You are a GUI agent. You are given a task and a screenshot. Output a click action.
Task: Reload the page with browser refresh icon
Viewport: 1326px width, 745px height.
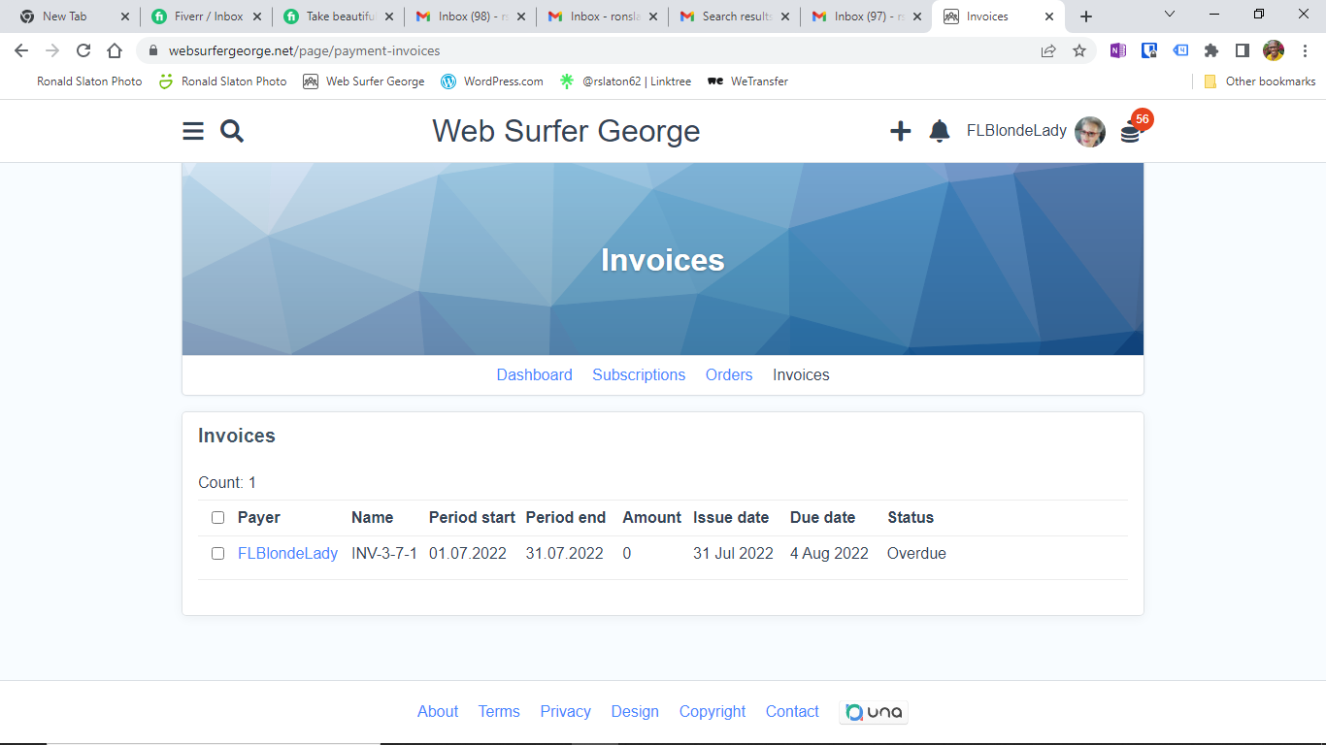point(83,50)
